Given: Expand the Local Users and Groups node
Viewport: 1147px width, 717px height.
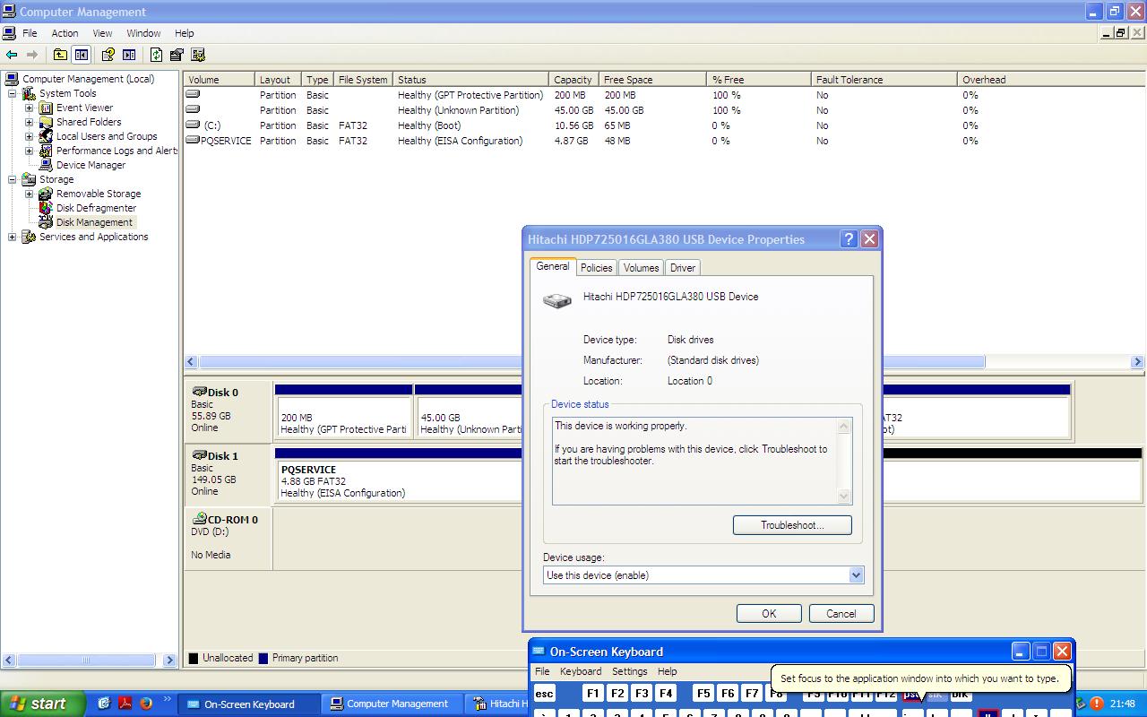Looking at the screenshot, I should pyautogui.click(x=29, y=136).
